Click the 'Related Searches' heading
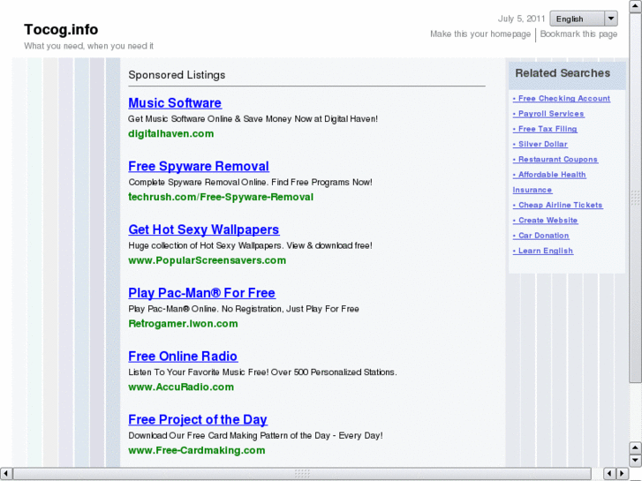The width and height of the screenshot is (642, 481). click(563, 73)
